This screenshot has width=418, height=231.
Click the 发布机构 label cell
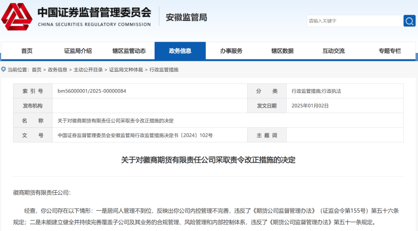(33, 106)
